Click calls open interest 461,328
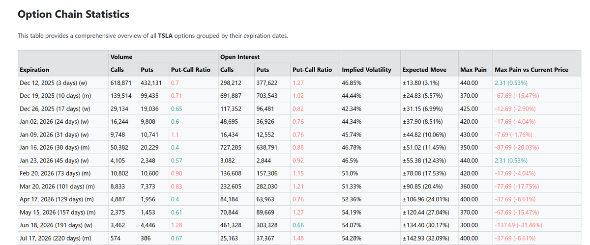 click(x=231, y=225)
